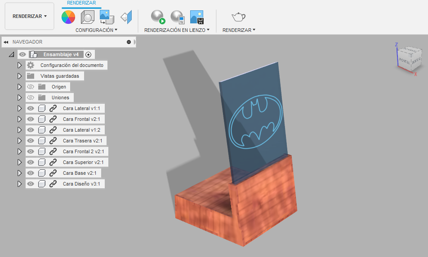Click component box icon of Cara Diseño v3:1
The image size is (428, 257).
click(42, 184)
